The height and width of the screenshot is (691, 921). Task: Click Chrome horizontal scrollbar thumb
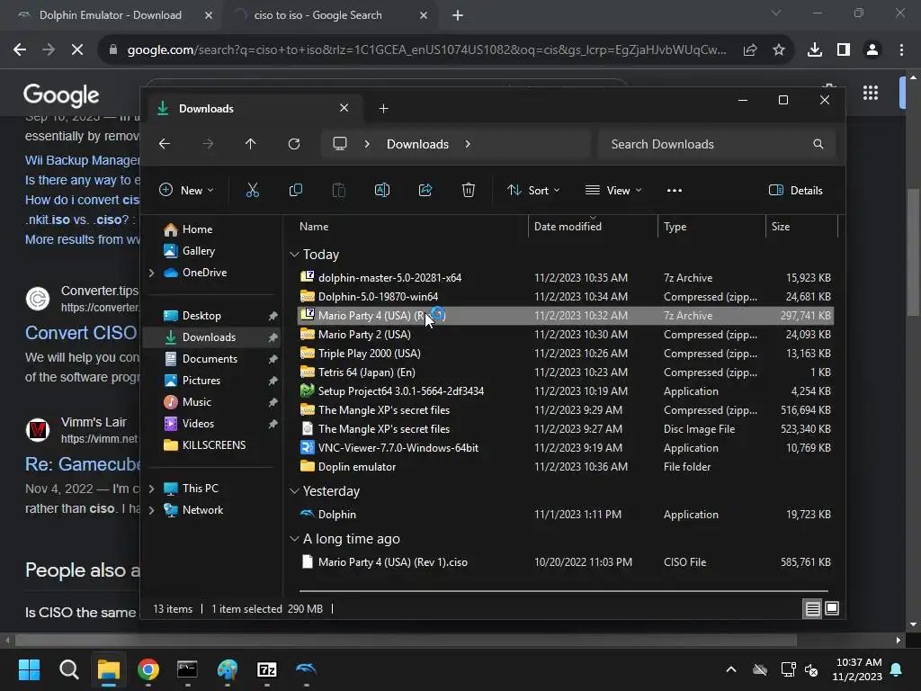[x=406, y=640]
